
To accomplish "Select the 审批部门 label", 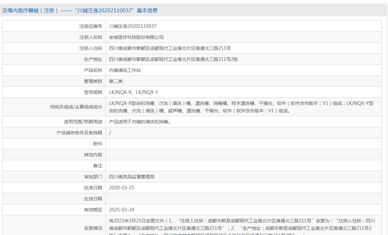I will pyautogui.click(x=93, y=176).
